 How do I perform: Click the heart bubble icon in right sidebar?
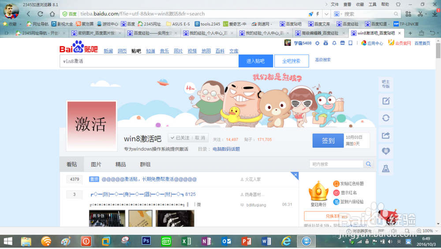(x=386, y=151)
